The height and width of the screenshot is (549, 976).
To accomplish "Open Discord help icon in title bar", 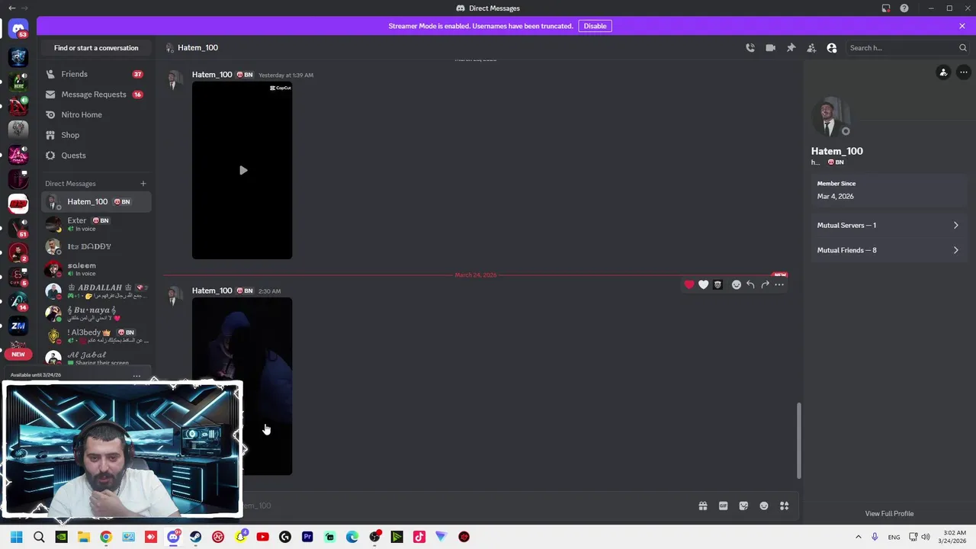I will 904,8.
